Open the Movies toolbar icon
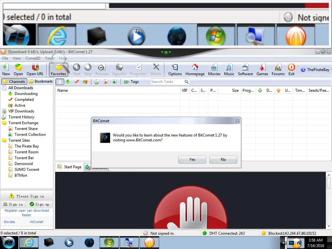332x249 pixels. tap(214, 70)
